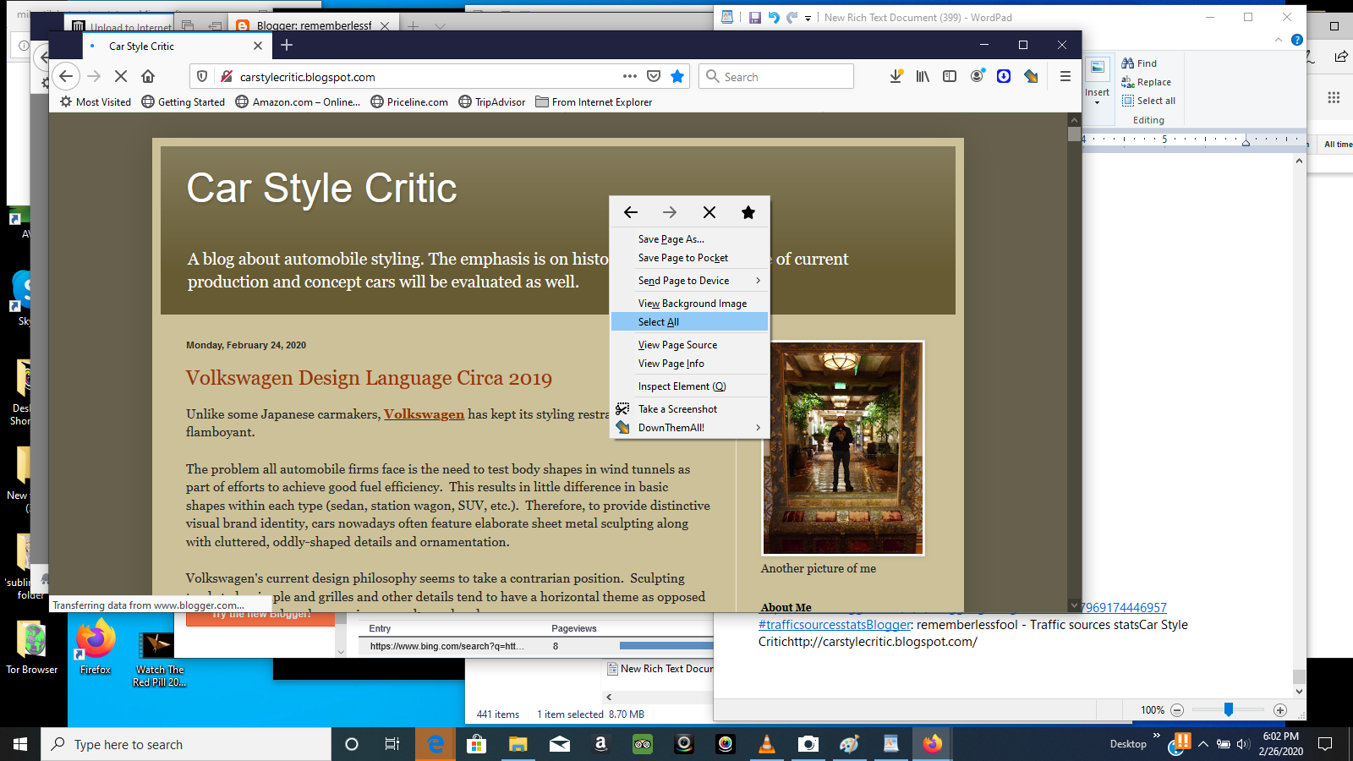This screenshot has height=761, width=1353.
Task: Open page actions three-dot menu
Action: click(630, 76)
